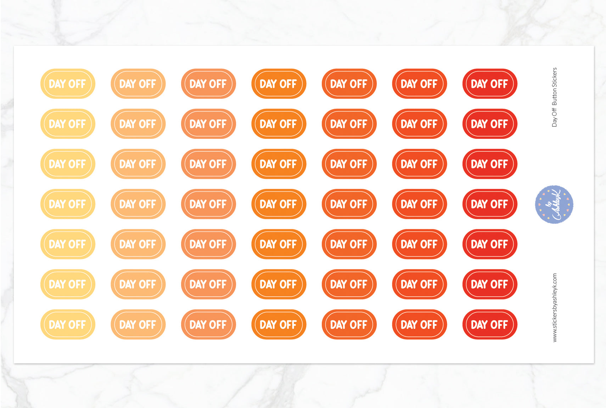Click the pale yellow DAY OFF sticker in bottom row
The height and width of the screenshot is (408, 606).
68,324
